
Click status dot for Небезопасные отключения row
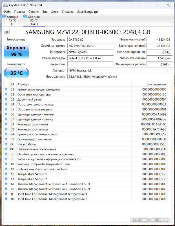[6, 149]
